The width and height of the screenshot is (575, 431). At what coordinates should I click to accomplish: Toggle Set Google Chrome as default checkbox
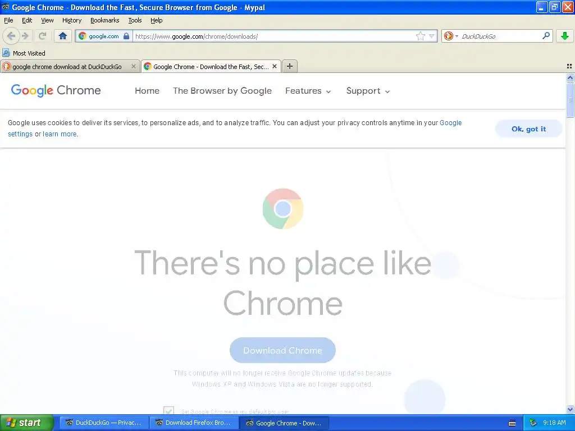(x=168, y=411)
